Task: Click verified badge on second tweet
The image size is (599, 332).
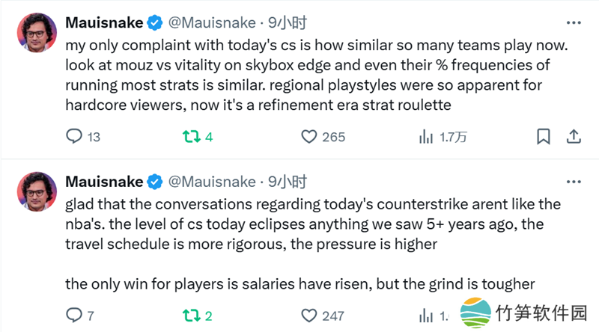Action: click(x=155, y=181)
